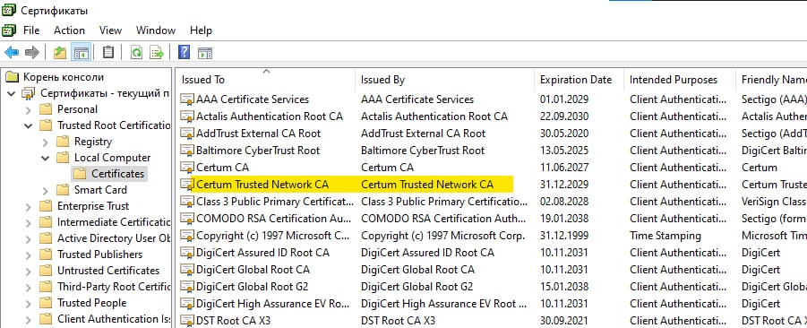Expand the Trusted People node
The height and width of the screenshot is (328, 807).
coord(29,303)
